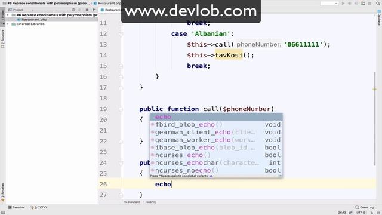Toggle code fold marker on line 12
382x215 pixels.
[121, 34]
